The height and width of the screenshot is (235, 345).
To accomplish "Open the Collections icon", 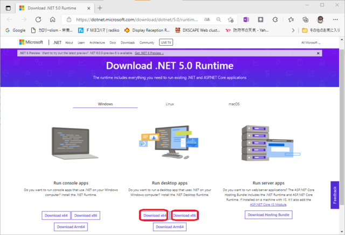I will [306, 19].
